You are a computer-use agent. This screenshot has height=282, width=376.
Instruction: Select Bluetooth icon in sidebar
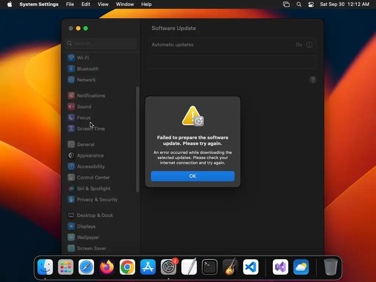pyautogui.click(x=71, y=69)
